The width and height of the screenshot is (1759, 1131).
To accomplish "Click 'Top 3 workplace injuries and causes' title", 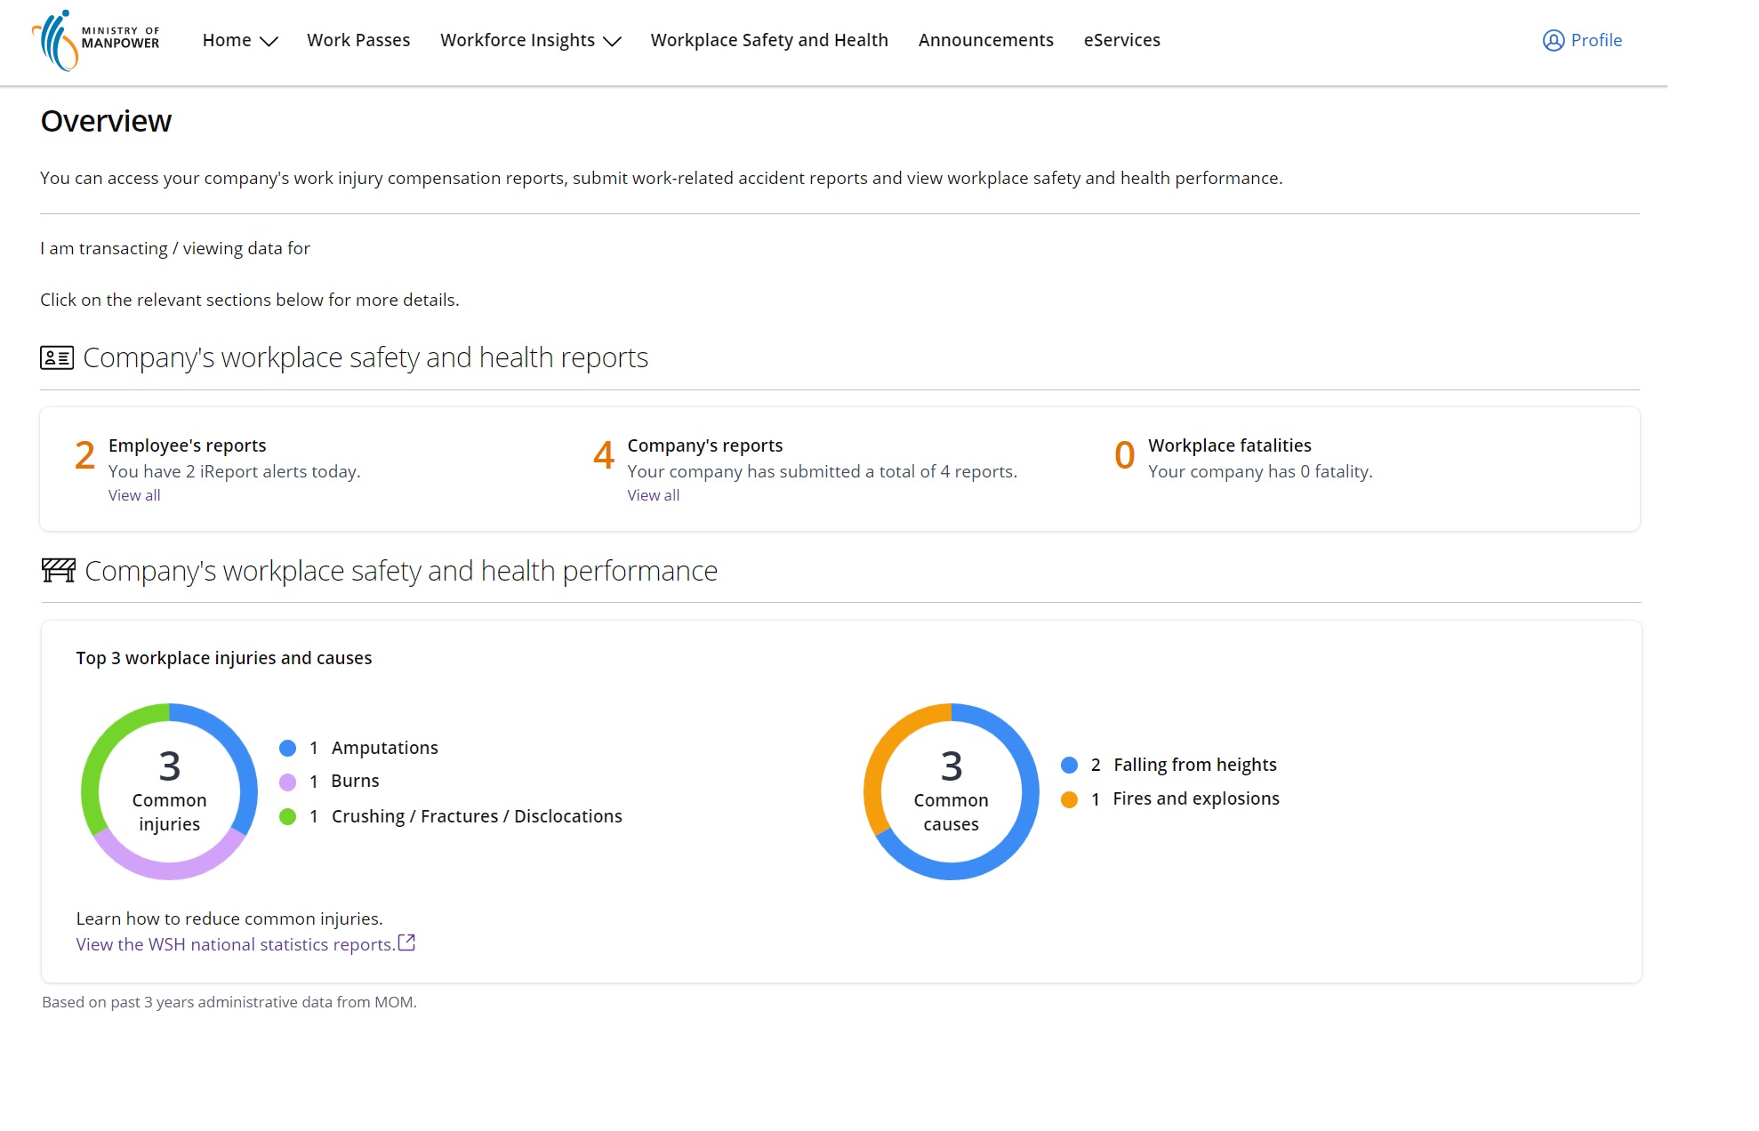I will [x=224, y=658].
